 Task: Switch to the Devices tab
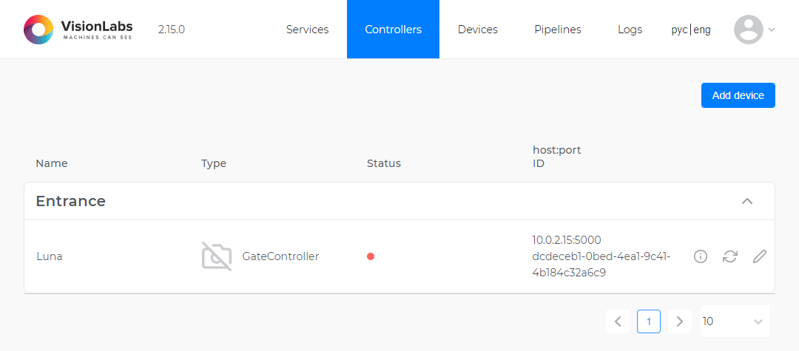click(477, 30)
